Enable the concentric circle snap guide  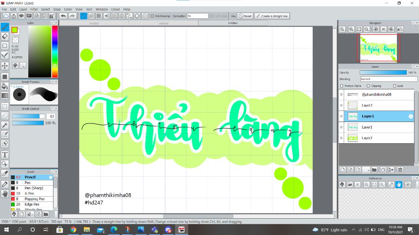pos(122,16)
